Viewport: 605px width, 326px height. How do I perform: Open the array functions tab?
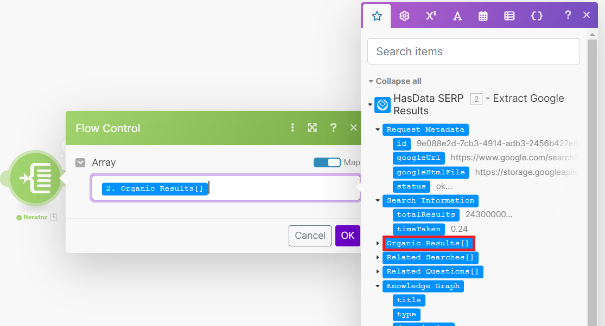point(509,16)
